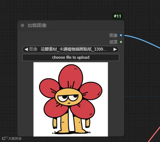Select the 加载图像 node title
This screenshot has width=160, height=142.
pos(37,25)
